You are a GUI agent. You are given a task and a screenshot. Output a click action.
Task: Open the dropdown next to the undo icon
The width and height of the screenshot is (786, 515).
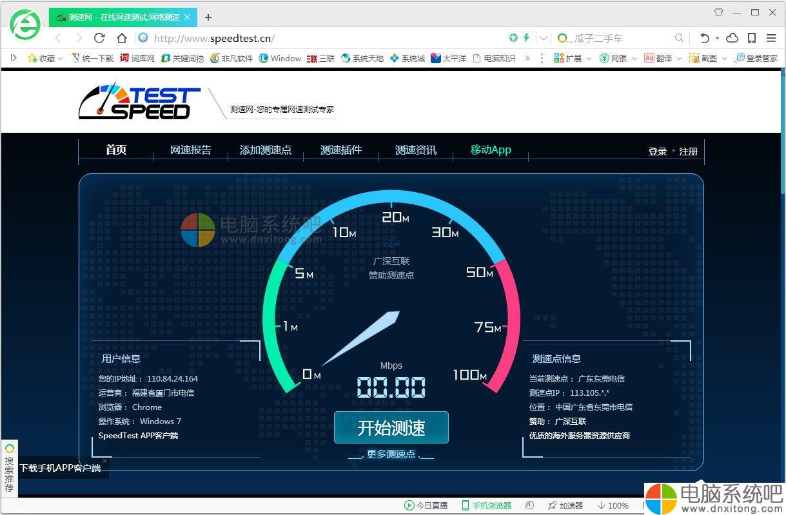click(716, 39)
